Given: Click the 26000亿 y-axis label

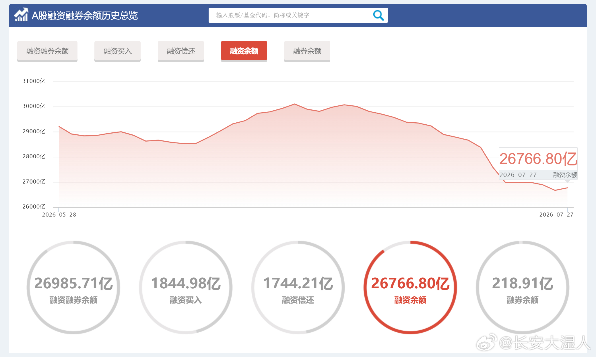Looking at the screenshot, I should [x=34, y=207].
